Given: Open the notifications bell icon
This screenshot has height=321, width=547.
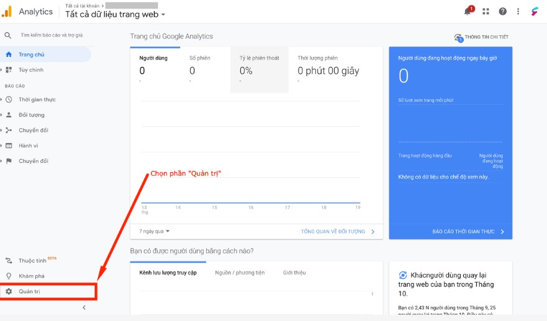Looking at the screenshot, I should (x=468, y=11).
